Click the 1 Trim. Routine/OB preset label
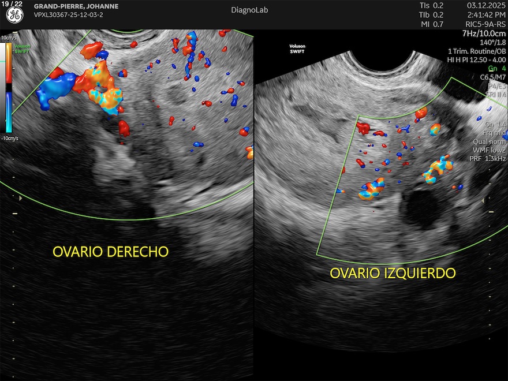The height and width of the screenshot is (381, 508). click(x=477, y=51)
